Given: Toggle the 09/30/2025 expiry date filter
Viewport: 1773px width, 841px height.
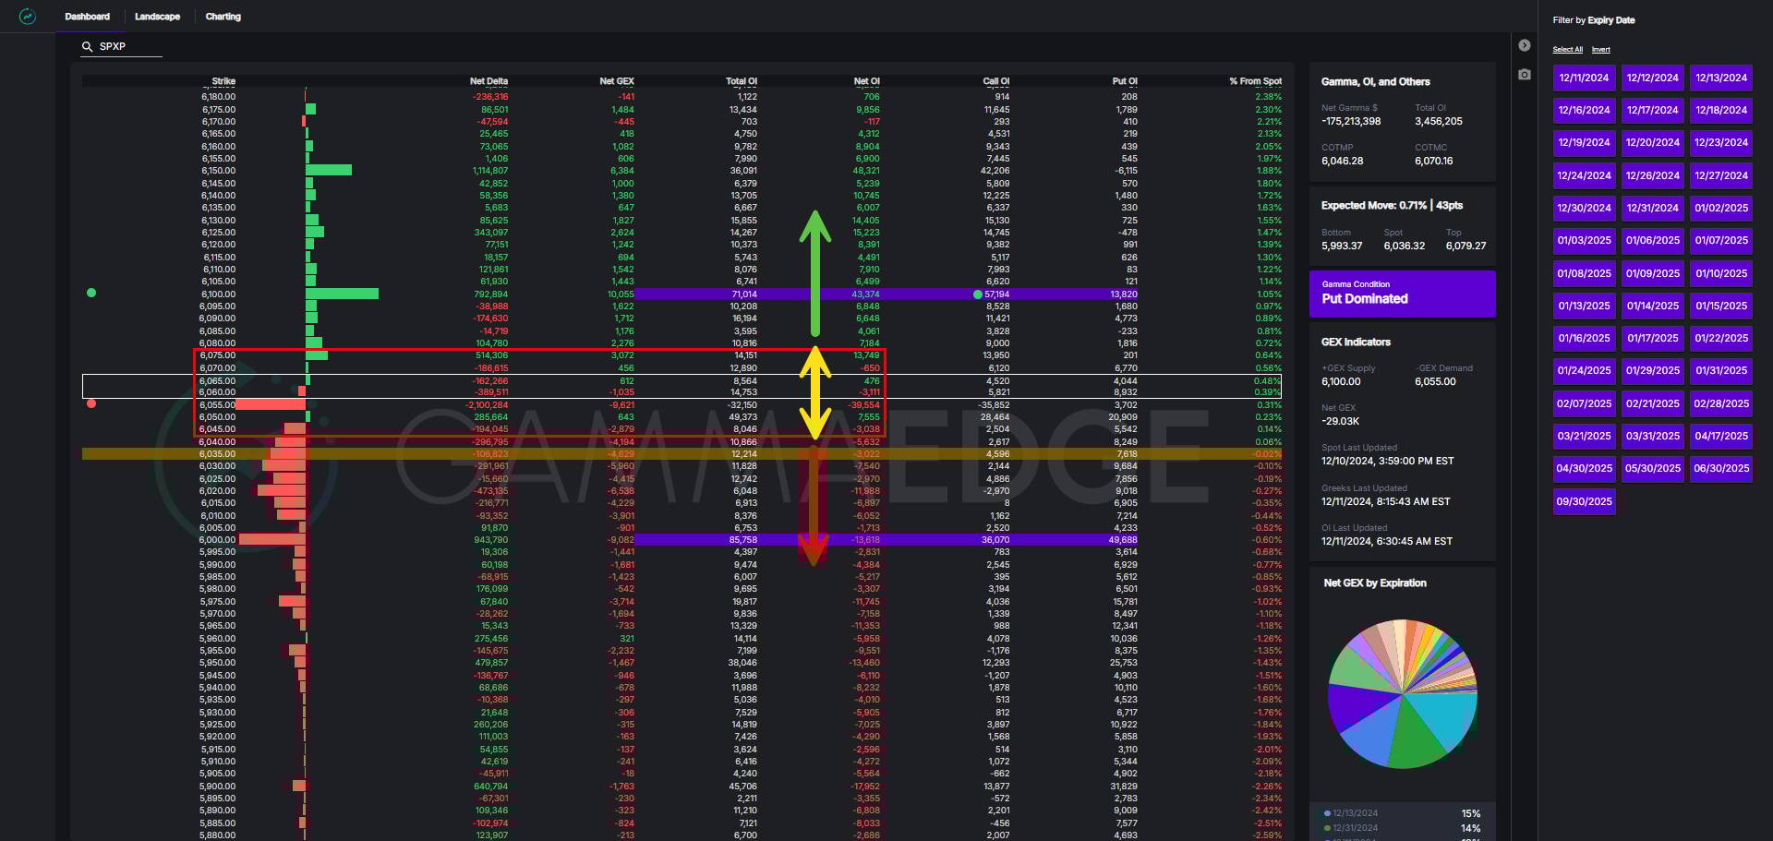Looking at the screenshot, I should (x=1584, y=501).
